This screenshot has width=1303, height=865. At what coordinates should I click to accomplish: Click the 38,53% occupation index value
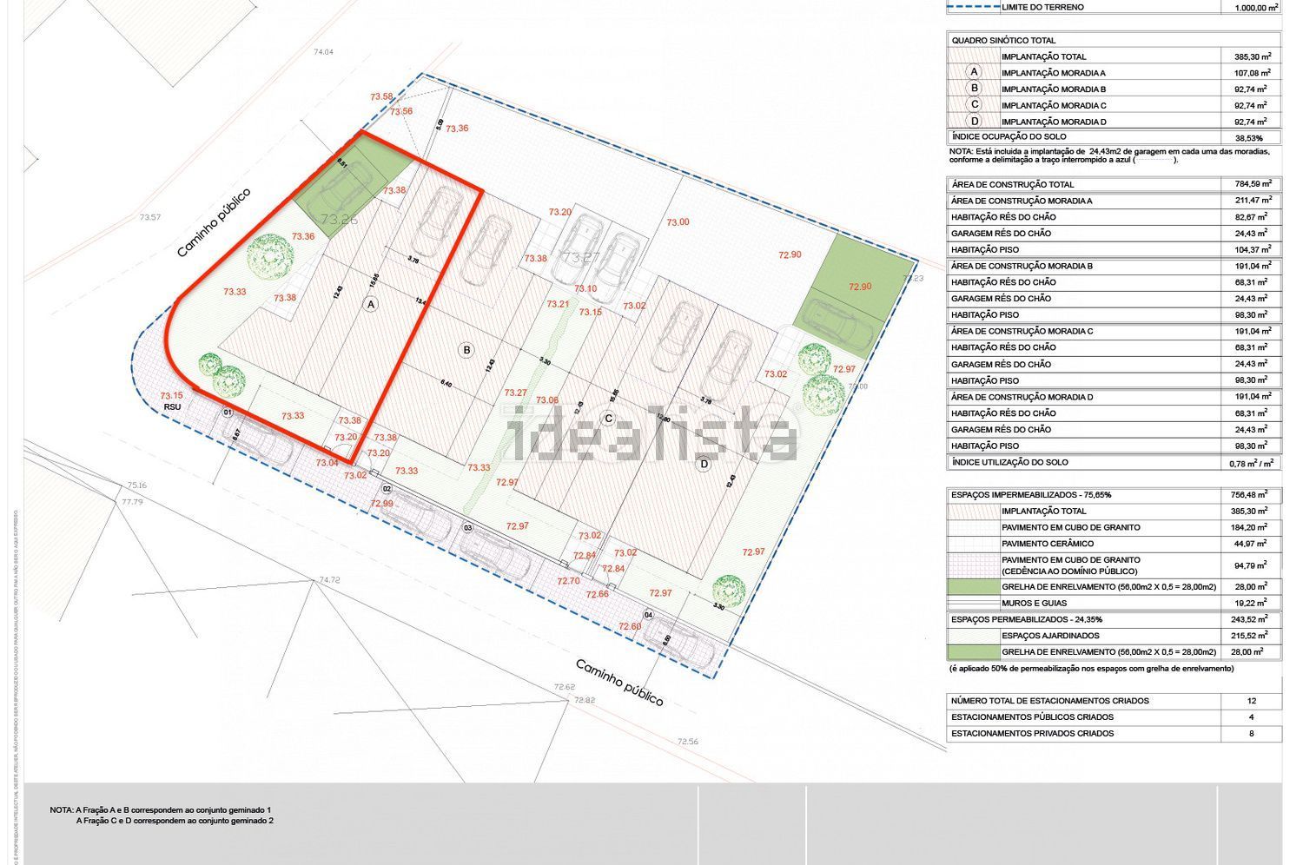tap(1248, 138)
